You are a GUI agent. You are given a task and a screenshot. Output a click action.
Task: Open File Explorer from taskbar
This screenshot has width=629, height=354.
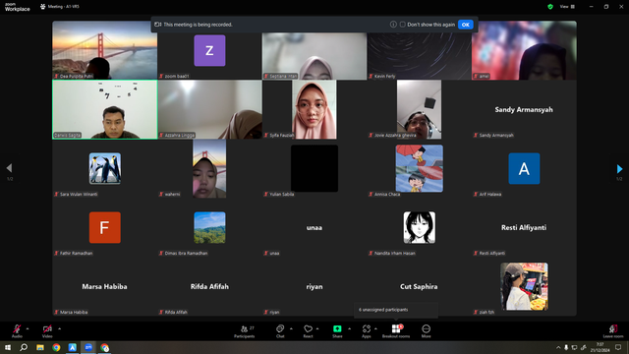tap(40, 347)
